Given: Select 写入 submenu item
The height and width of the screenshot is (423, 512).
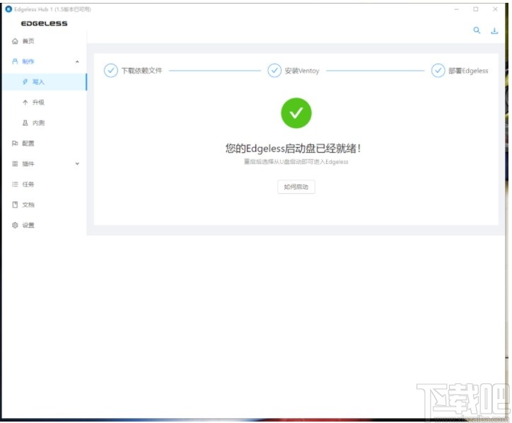Looking at the screenshot, I should tap(44, 81).
